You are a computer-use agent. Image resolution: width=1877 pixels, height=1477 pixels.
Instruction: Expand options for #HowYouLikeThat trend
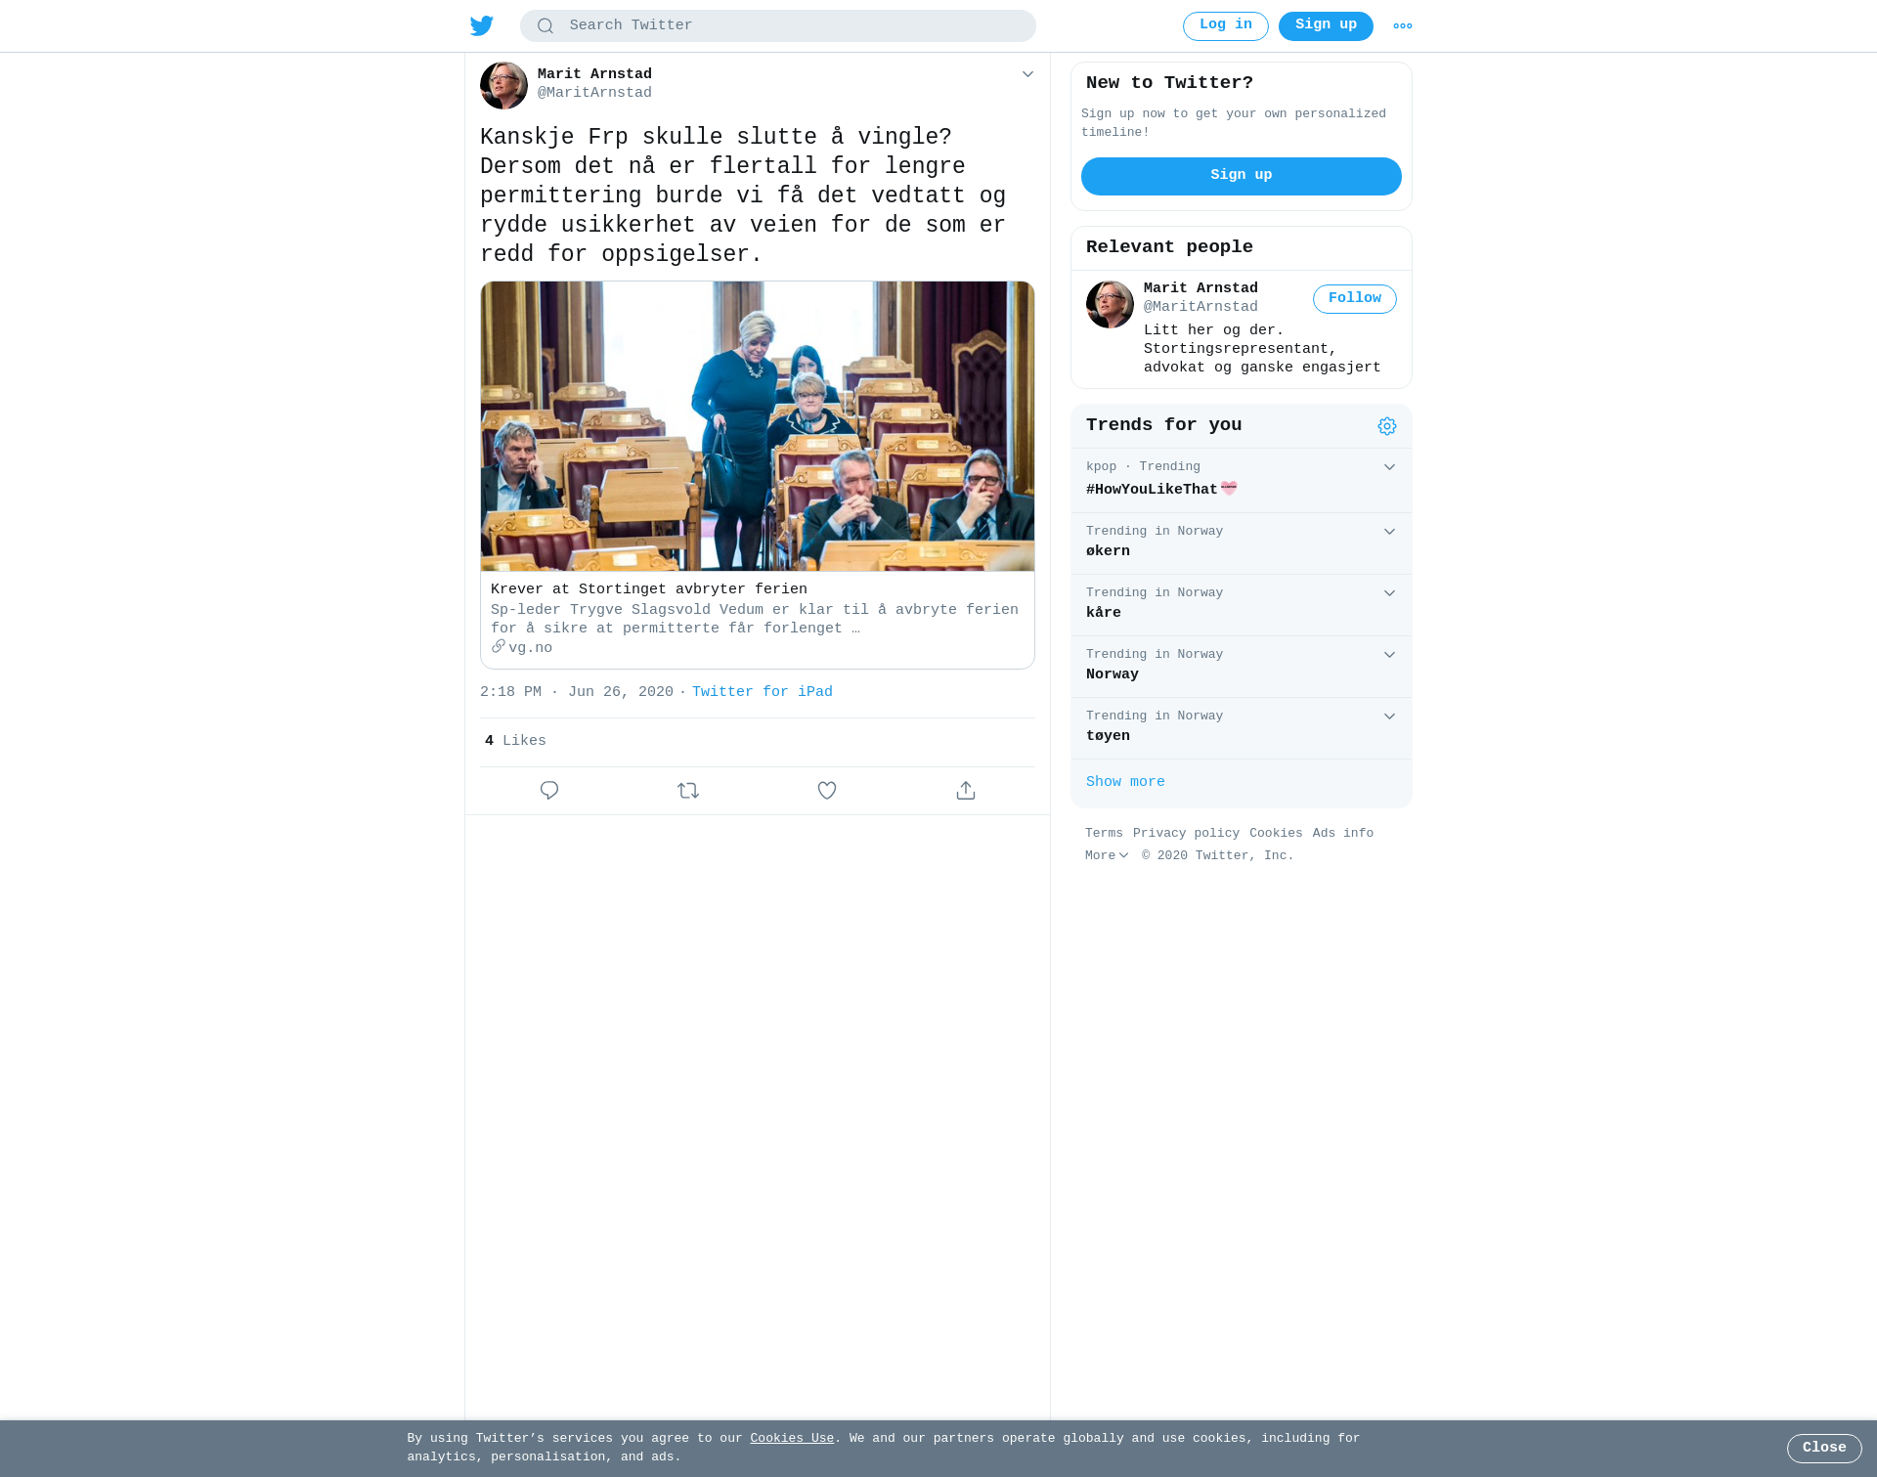point(1389,467)
